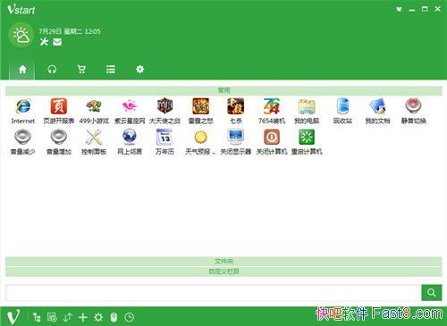Viewport: 447px width, 326px height.
Task: Launch the 页游开服表 shortcut
Action: pos(59,106)
